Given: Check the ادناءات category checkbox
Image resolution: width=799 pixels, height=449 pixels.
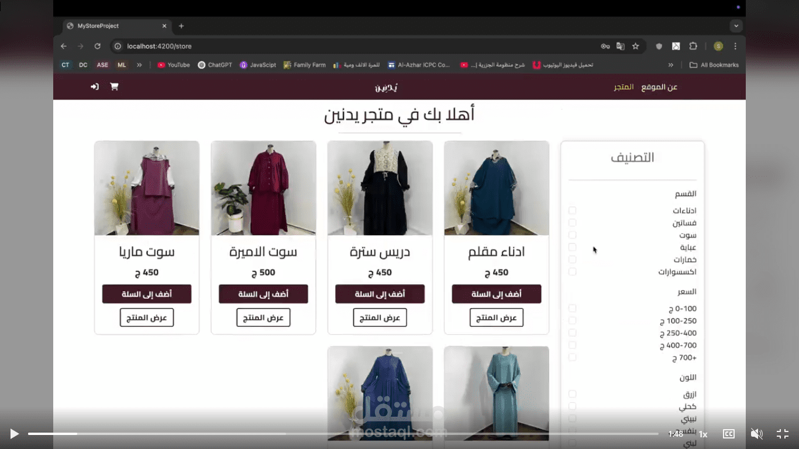Looking at the screenshot, I should click(x=573, y=210).
